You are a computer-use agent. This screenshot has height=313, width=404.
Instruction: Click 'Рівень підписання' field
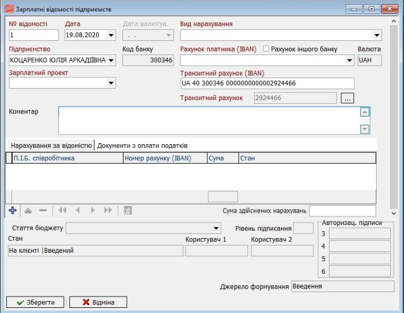(x=303, y=228)
